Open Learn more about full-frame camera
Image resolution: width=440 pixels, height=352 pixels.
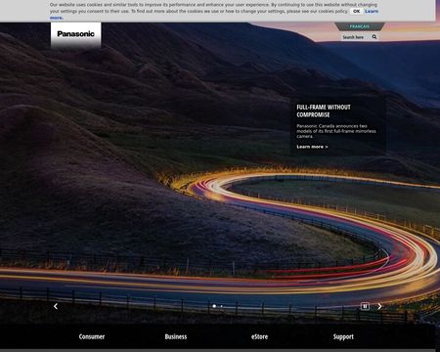[312, 147]
